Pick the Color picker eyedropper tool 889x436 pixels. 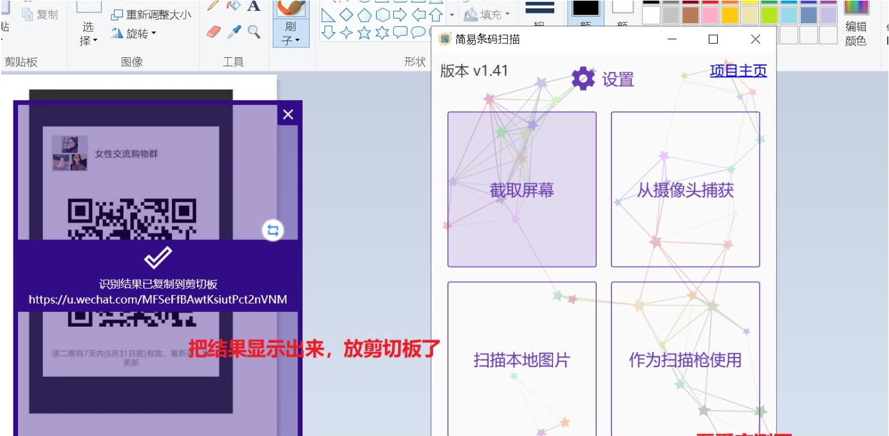234,32
